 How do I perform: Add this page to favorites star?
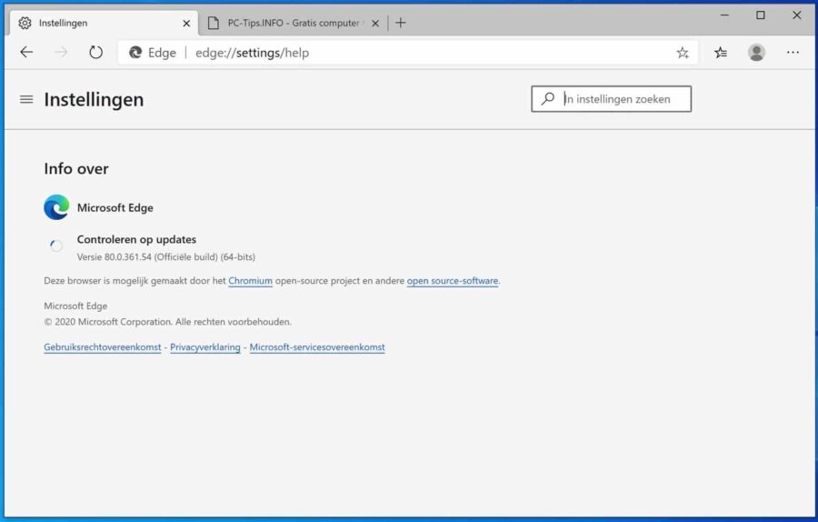pos(683,53)
